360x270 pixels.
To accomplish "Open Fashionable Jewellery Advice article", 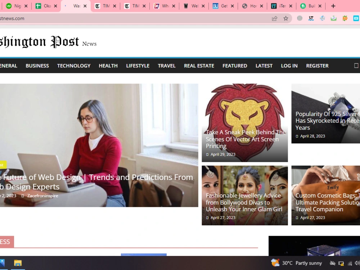I will coord(244,202).
